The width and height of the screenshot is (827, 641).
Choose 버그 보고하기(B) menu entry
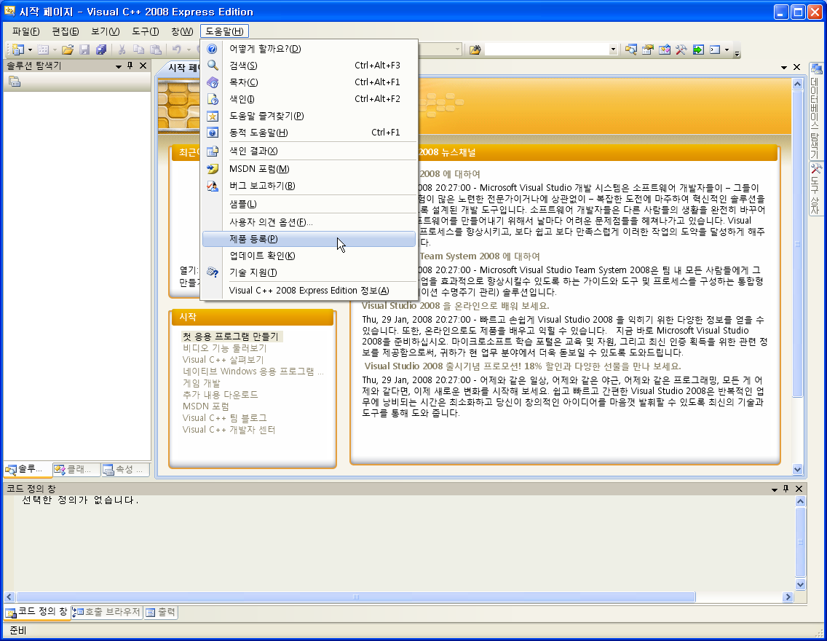(x=309, y=186)
